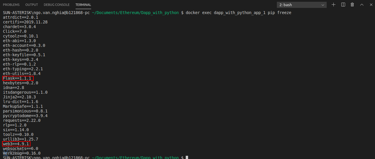Click the docker exec pip freeze command text

coord(238,13)
